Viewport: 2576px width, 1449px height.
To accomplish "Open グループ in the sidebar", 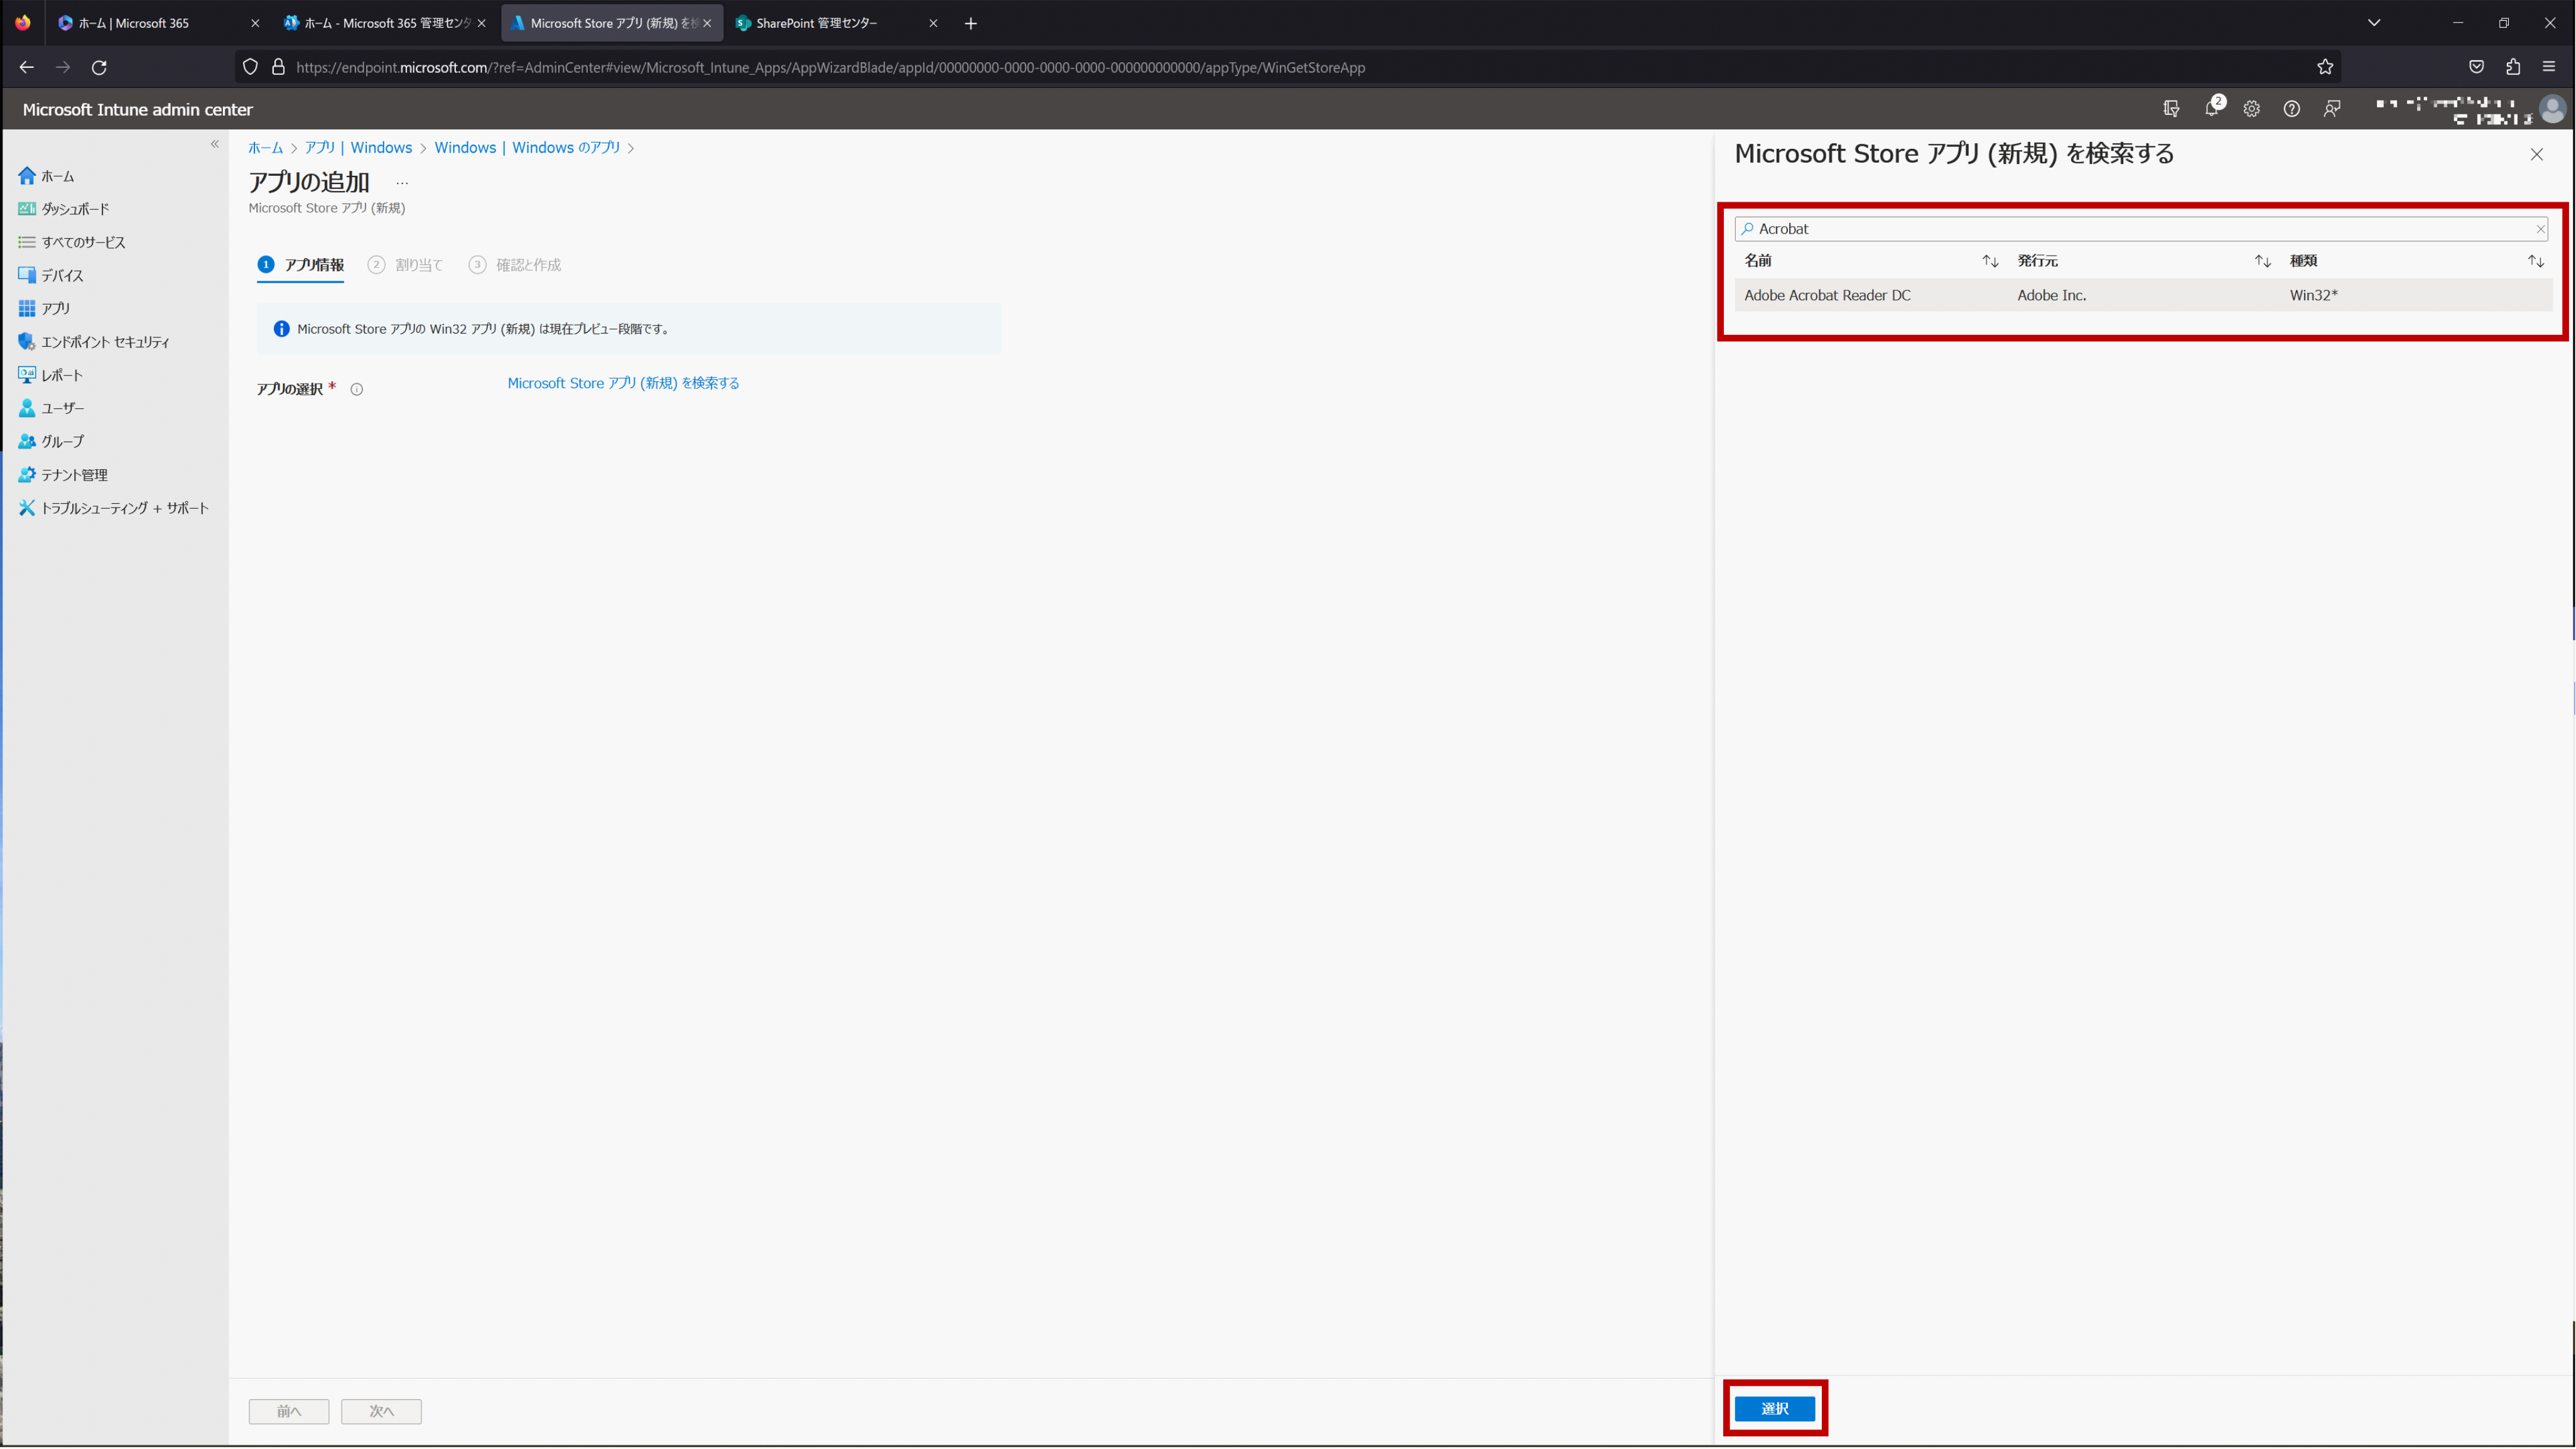I will click(x=51, y=441).
